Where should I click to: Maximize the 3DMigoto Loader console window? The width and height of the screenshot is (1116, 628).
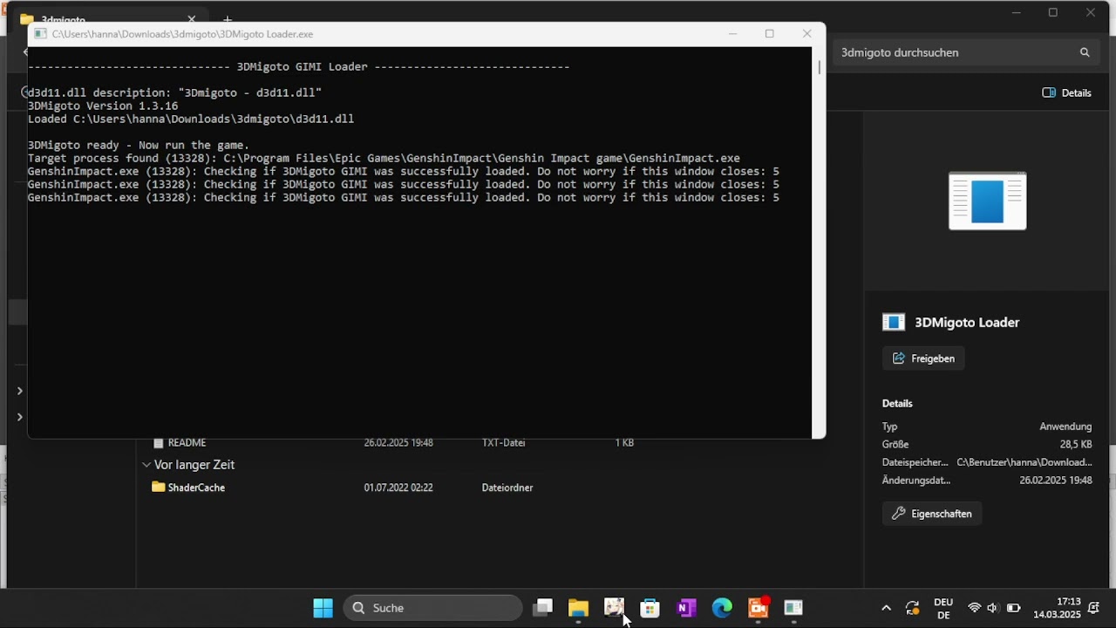769,34
